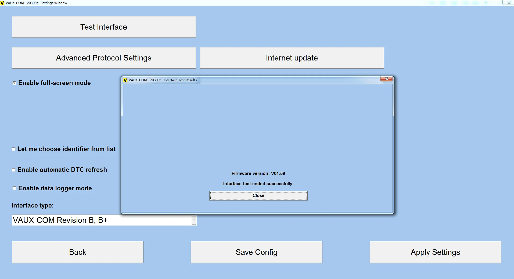The height and width of the screenshot is (279, 514).
Task: Enable automatic DTC refresh checkbox
Action: [x=13, y=170]
